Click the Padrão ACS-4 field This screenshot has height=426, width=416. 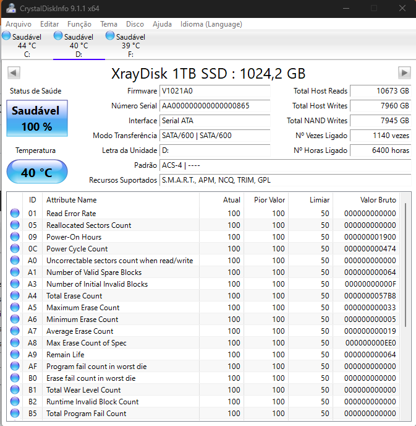(286, 165)
